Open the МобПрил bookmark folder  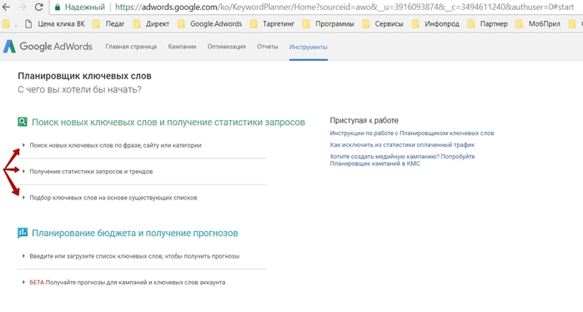(x=538, y=24)
